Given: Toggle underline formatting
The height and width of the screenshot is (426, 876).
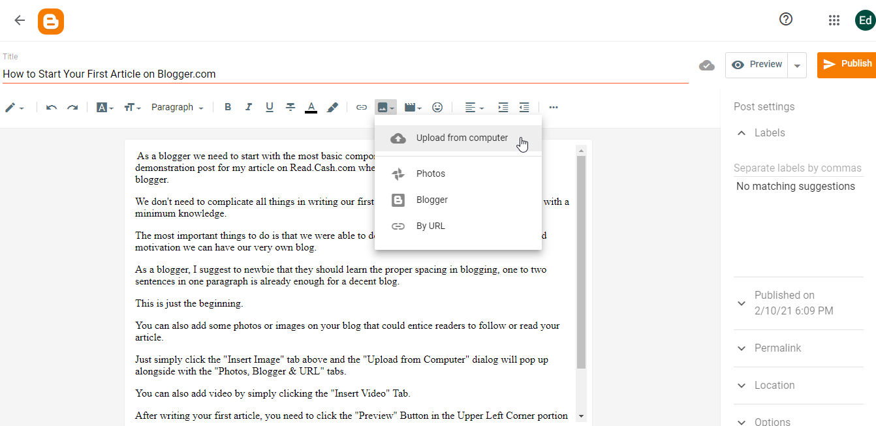Looking at the screenshot, I should [270, 107].
